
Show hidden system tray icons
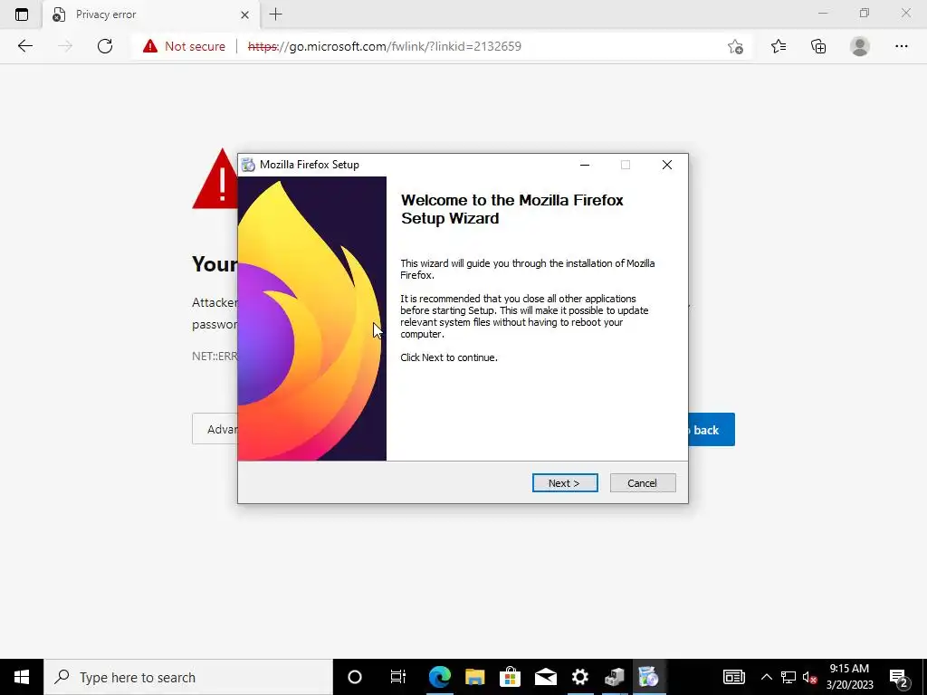coord(766,677)
